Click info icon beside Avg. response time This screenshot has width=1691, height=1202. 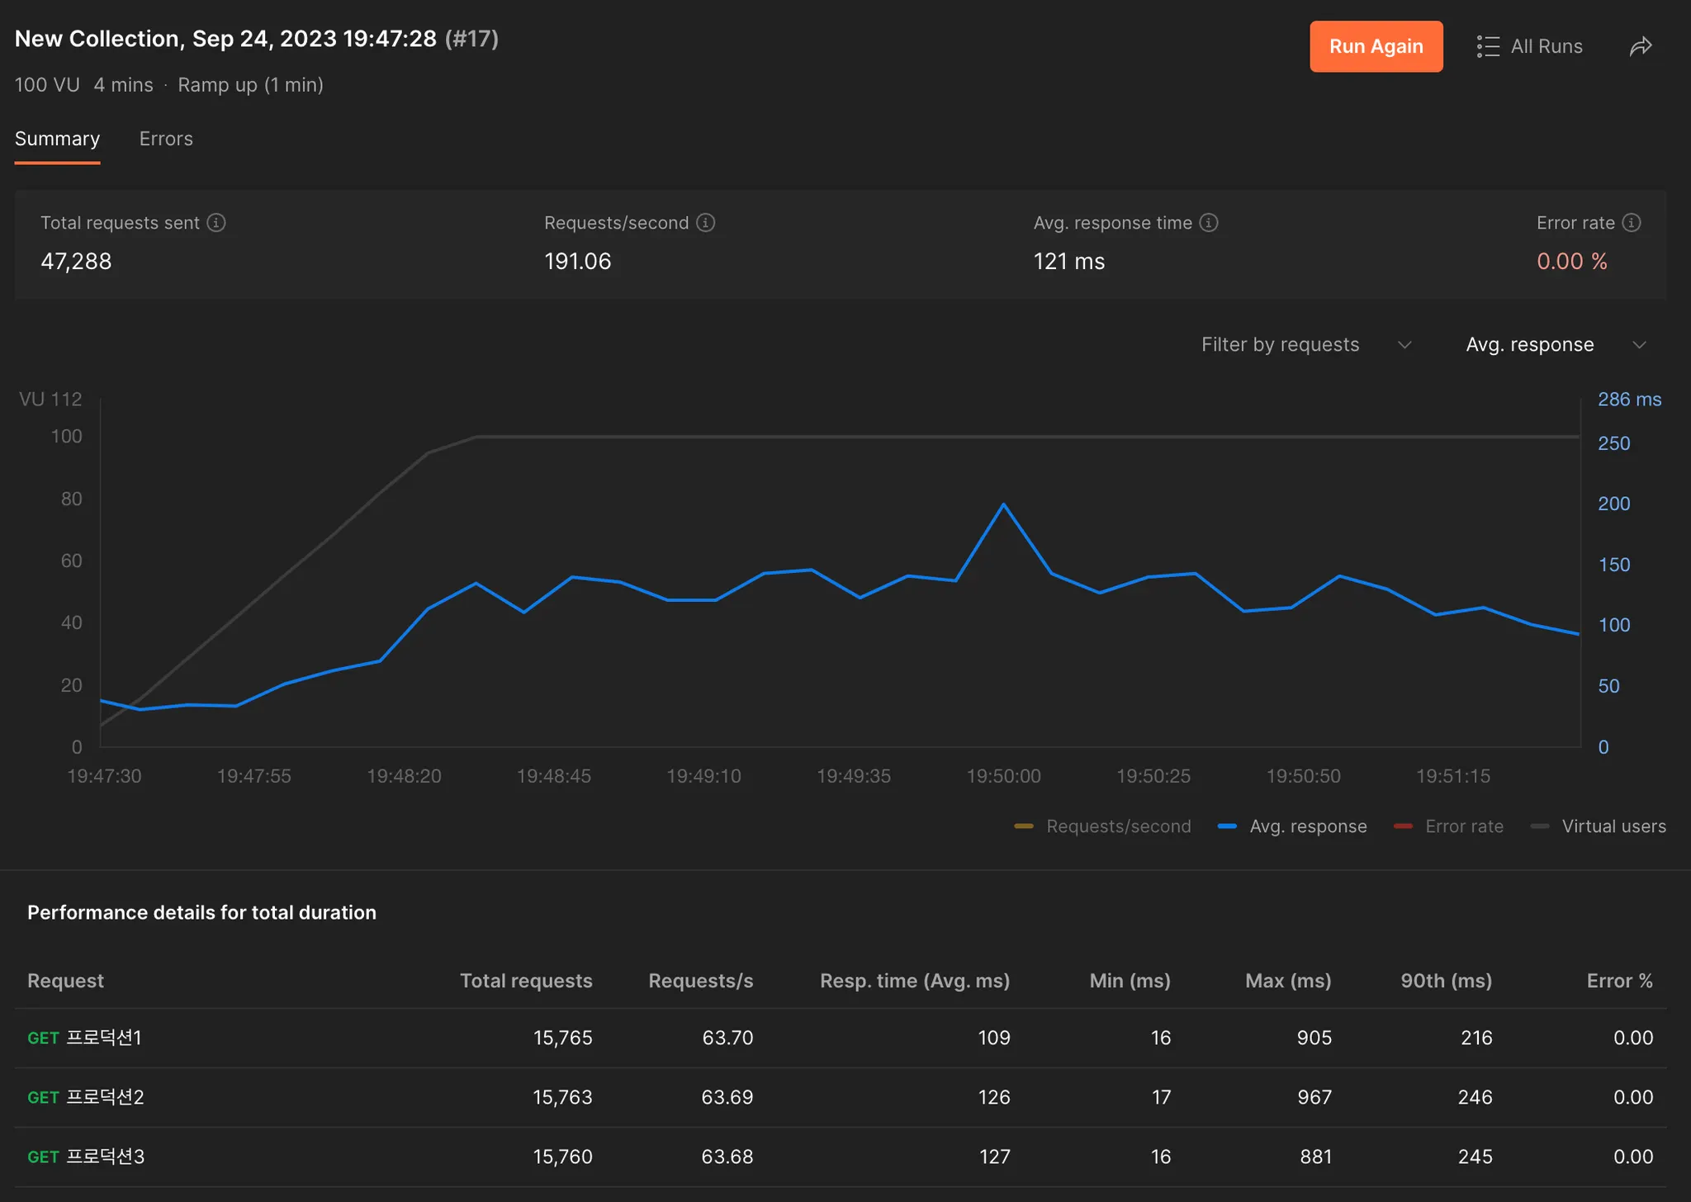pyautogui.click(x=1209, y=223)
